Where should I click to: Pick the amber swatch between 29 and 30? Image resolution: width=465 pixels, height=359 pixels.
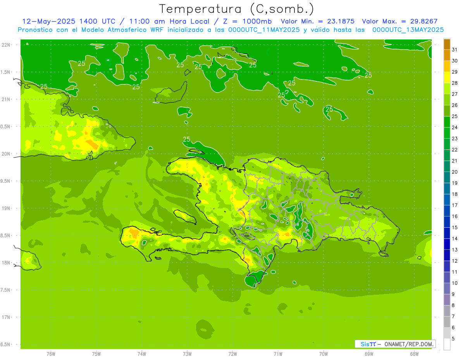(447, 66)
